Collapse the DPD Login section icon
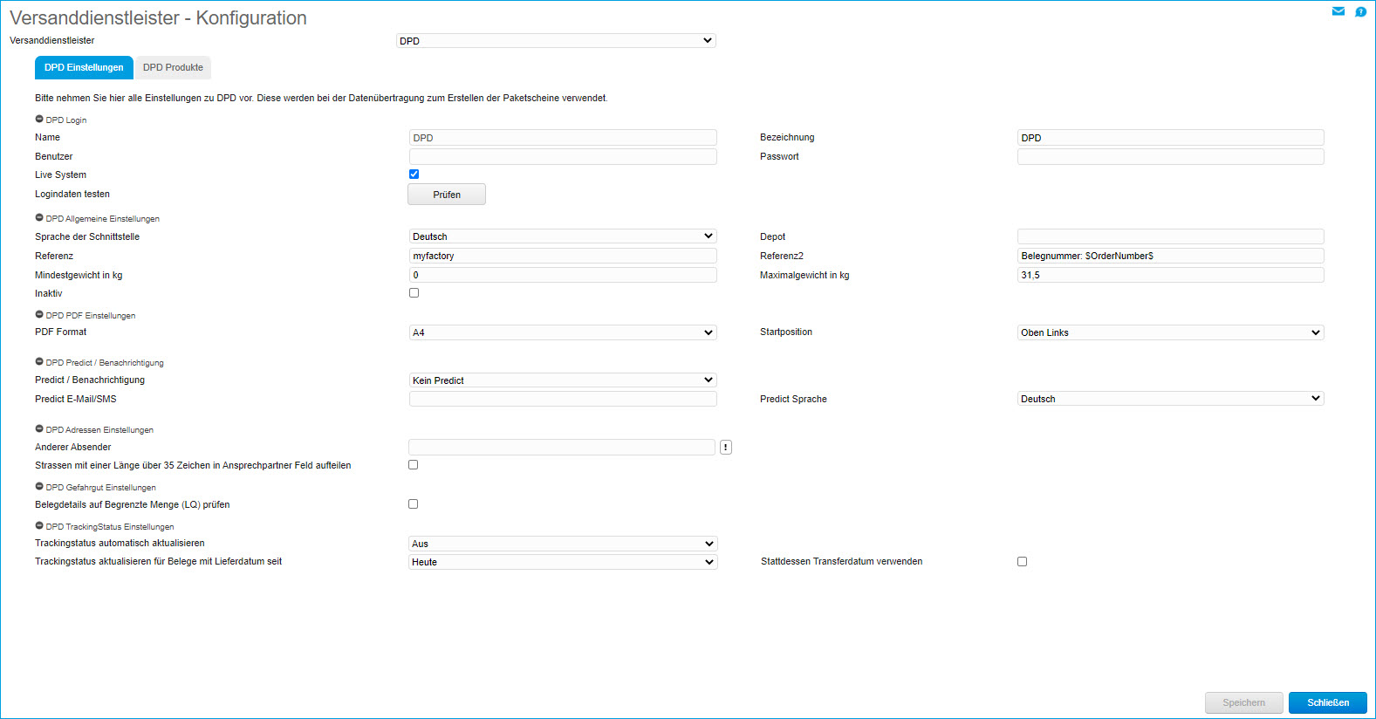1376x719 pixels. pos(39,120)
